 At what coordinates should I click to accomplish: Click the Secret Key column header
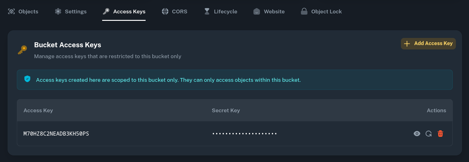(x=226, y=110)
